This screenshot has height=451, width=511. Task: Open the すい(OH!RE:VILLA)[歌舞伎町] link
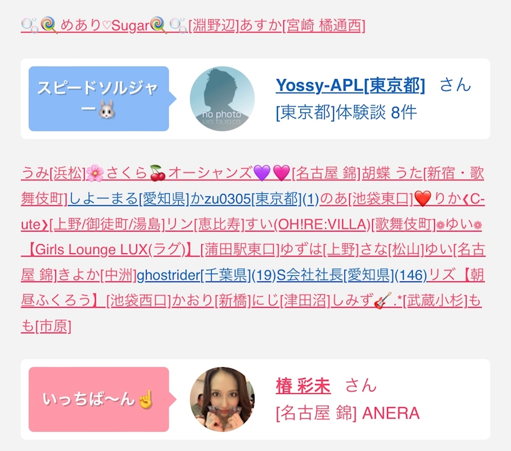(340, 224)
